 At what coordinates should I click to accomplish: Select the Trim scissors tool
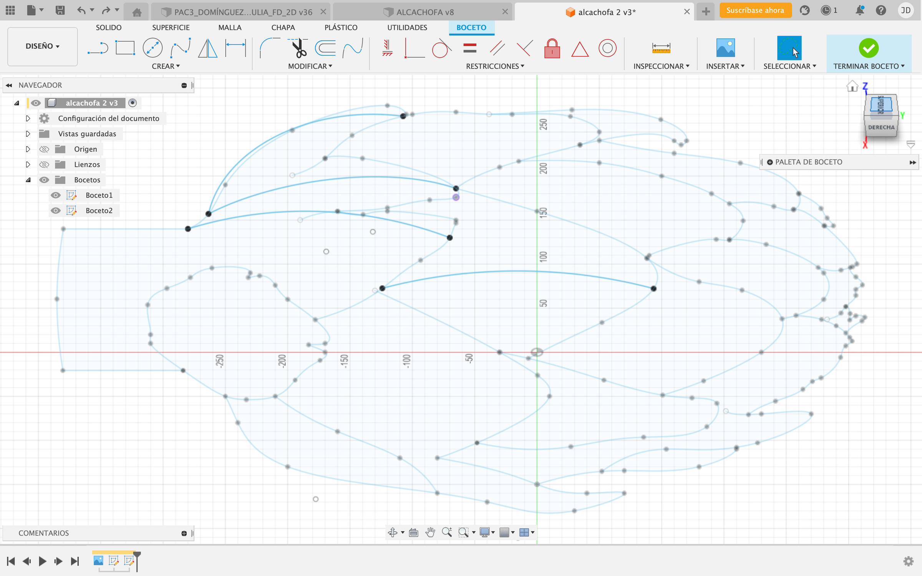tap(298, 48)
